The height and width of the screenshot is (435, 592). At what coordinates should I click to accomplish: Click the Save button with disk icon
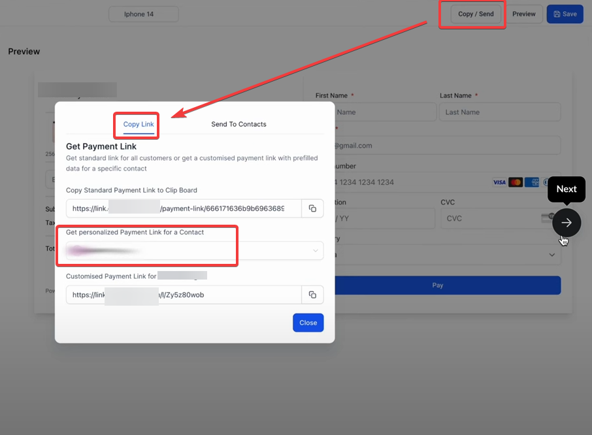click(565, 14)
